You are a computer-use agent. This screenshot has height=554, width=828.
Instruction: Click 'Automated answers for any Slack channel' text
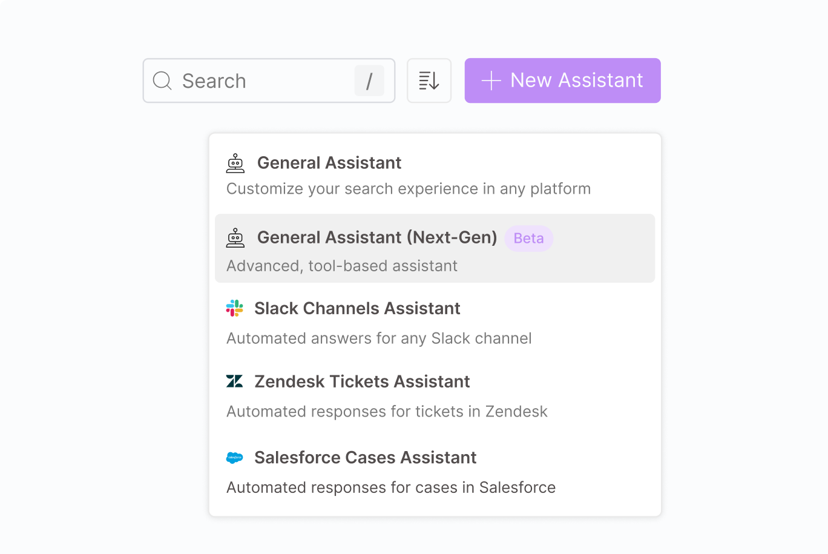(379, 338)
